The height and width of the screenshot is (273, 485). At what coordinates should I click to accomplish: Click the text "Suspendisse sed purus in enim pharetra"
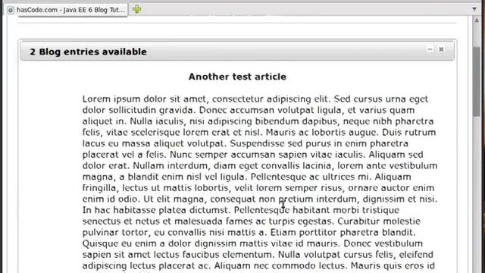(x=319, y=143)
